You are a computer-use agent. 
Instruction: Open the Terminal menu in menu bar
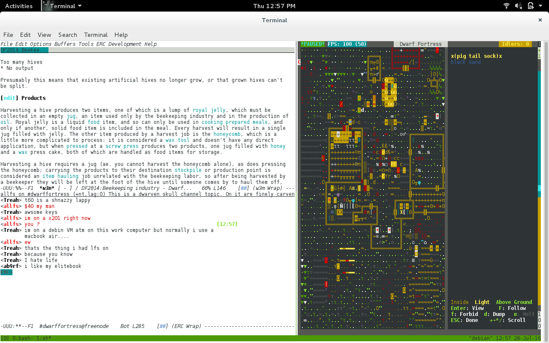click(96, 35)
